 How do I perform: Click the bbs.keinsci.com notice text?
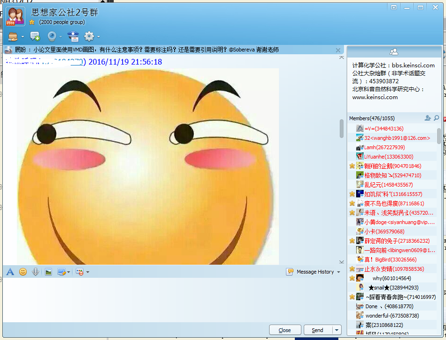click(x=413, y=65)
